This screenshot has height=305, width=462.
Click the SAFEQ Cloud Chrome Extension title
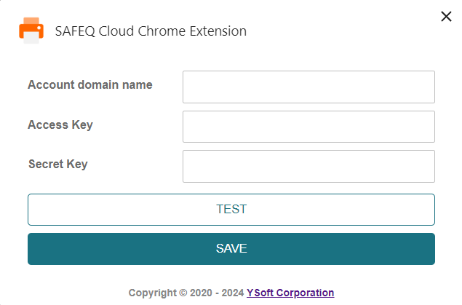click(151, 31)
